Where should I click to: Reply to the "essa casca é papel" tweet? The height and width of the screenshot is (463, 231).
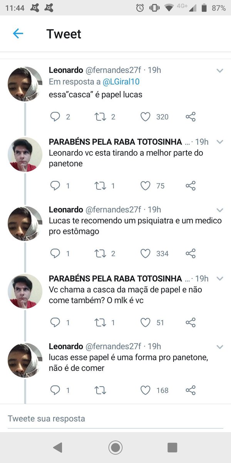click(x=55, y=117)
